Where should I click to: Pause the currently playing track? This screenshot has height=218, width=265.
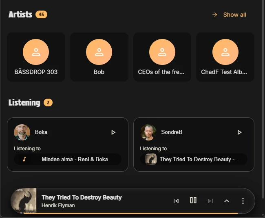coord(193,200)
